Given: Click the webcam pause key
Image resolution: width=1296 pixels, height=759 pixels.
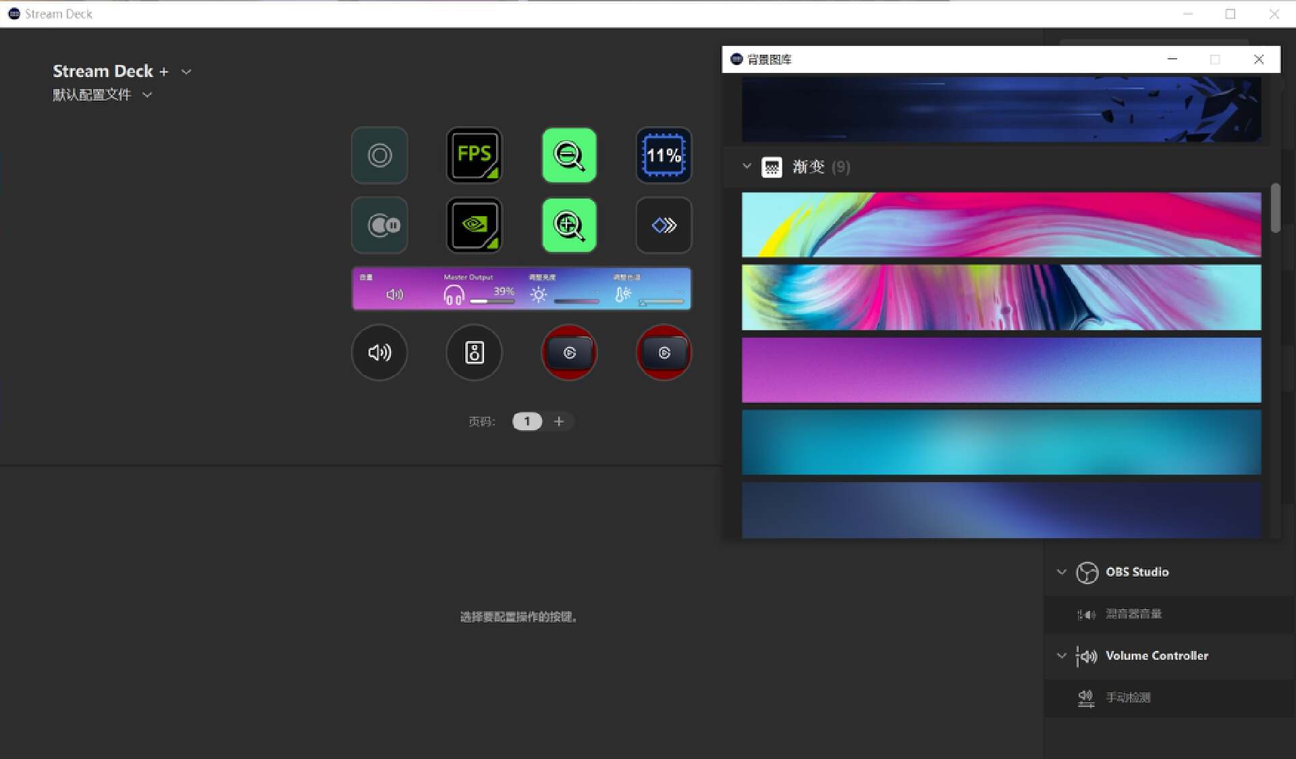Looking at the screenshot, I should [379, 225].
